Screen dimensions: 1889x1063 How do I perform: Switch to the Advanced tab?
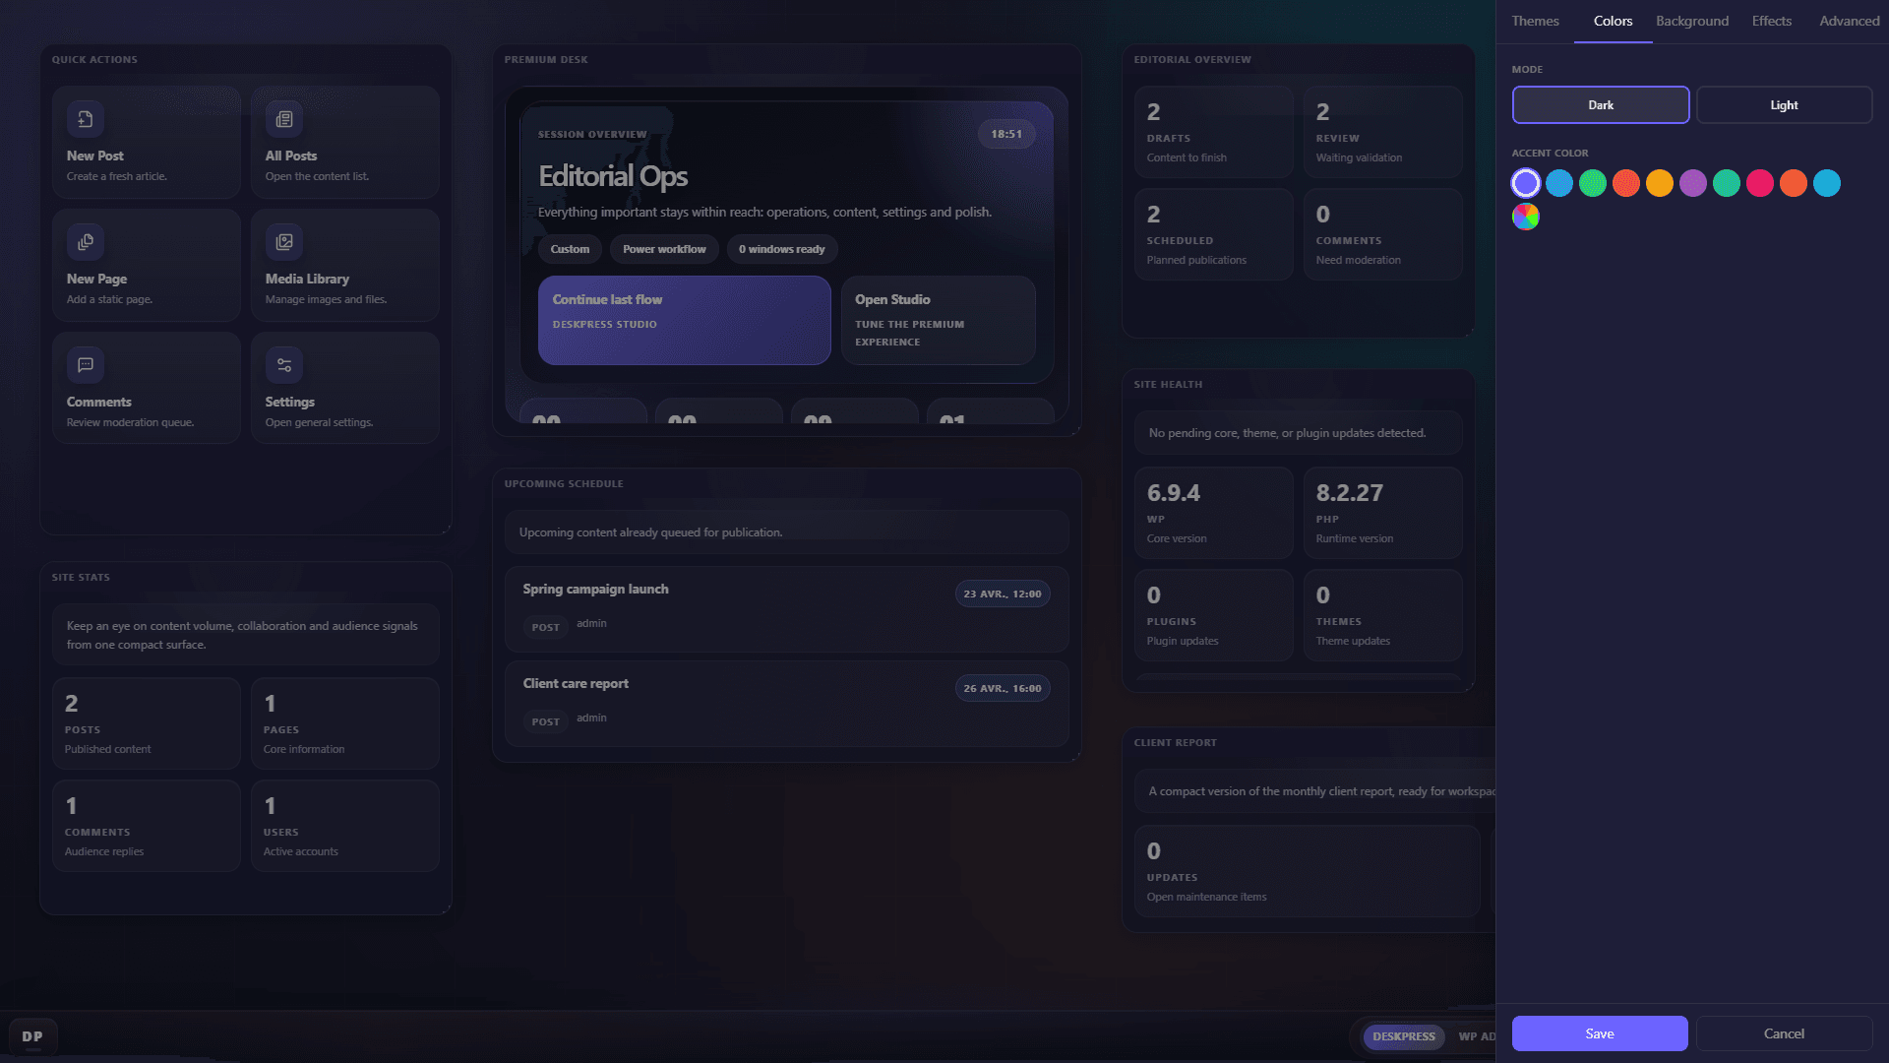coord(1849,21)
